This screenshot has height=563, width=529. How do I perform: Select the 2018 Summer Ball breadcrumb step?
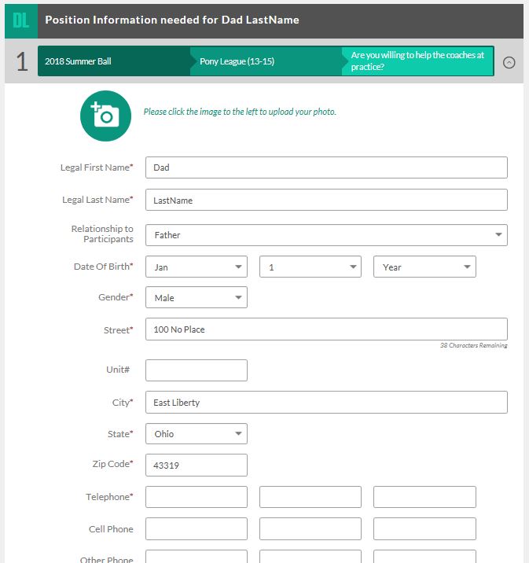(x=114, y=61)
